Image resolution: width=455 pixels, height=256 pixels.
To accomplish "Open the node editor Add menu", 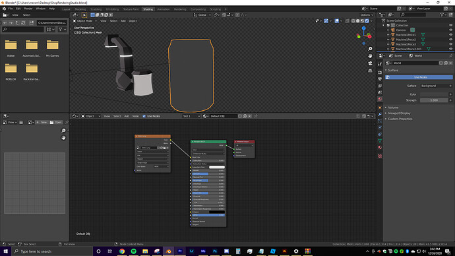I will click(x=127, y=116).
